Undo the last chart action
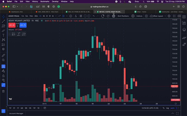The width and height of the screenshot is (187, 116). click(94, 16)
